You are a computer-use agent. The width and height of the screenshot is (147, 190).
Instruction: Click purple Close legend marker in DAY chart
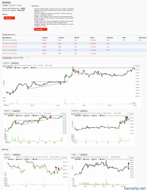click(x=84, y=159)
